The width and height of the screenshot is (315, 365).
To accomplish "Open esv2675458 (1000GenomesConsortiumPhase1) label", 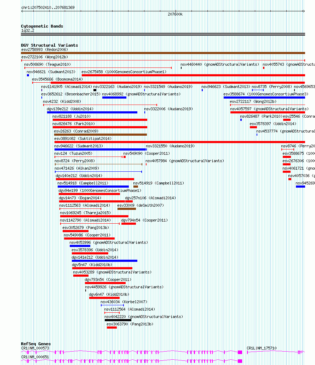I will pos(124,72).
